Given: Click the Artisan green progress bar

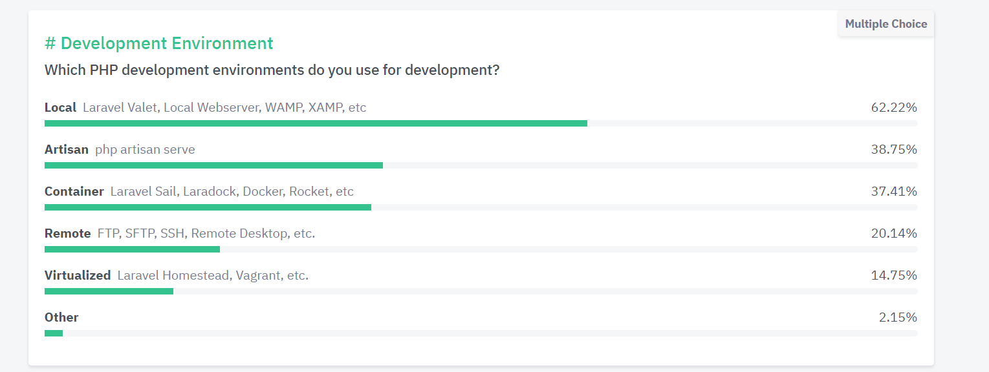Looking at the screenshot, I should pos(213,165).
